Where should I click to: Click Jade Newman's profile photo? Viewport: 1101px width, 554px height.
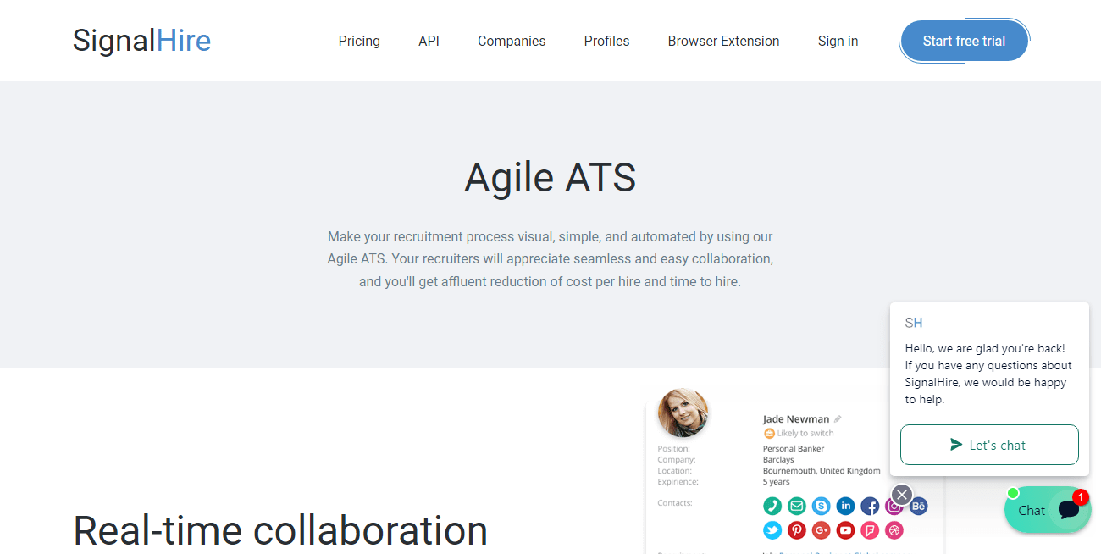coord(683,413)
